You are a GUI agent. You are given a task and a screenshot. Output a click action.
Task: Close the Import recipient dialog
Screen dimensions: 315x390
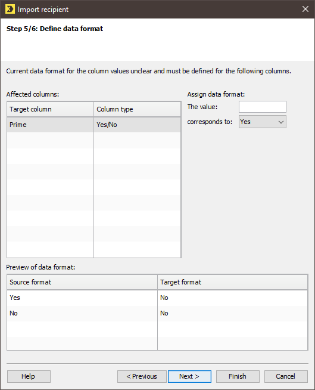tap(305, 9)
